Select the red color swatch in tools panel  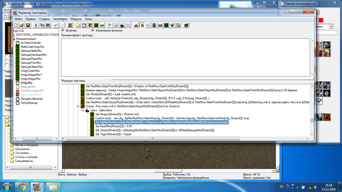point(321,20)
